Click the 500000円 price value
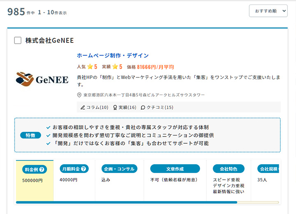The image size is (296, 214). (32, 181)
